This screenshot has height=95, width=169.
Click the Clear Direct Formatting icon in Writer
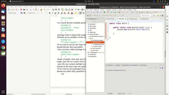point(68,13)
